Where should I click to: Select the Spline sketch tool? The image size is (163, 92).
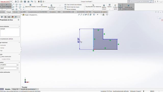point(20,5)
